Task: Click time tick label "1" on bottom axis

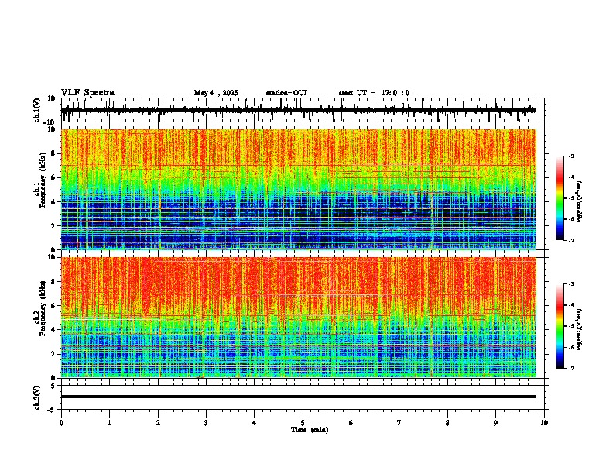Action: [x=109, y=423]
